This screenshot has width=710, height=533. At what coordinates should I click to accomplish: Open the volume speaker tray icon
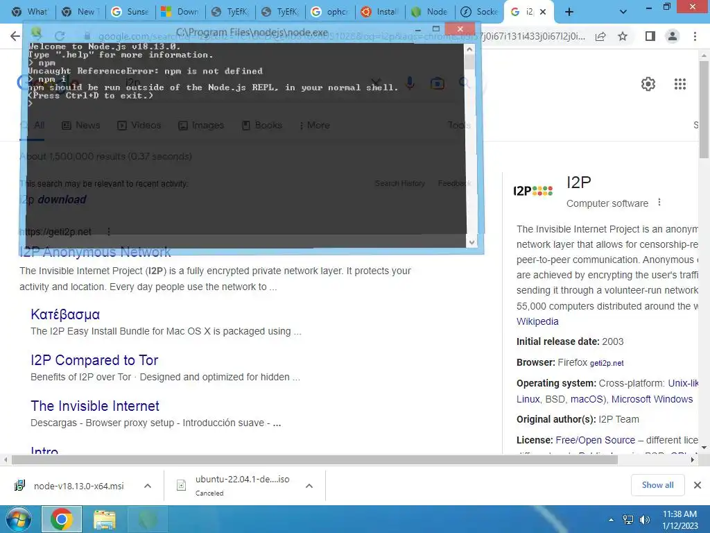point(645,520)
